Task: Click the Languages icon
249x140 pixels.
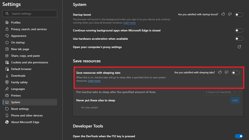Action: tap(7, 89)
